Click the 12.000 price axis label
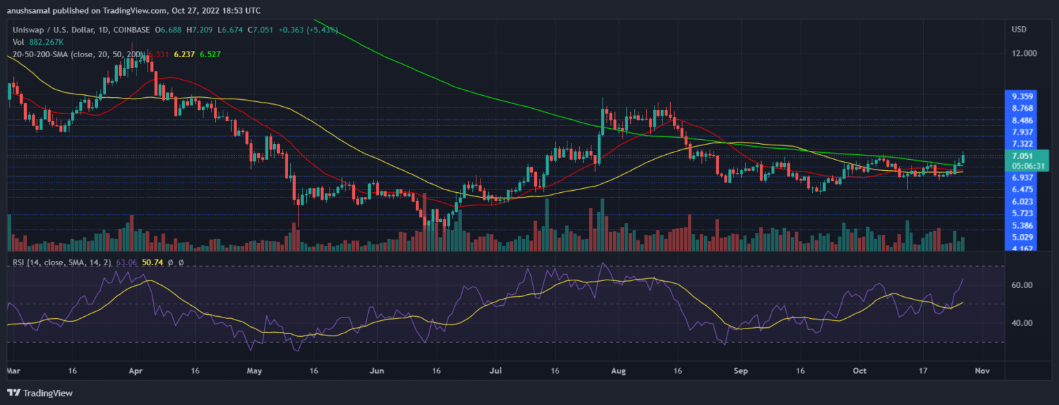Screen dimensions: 1059x405 pyautogui.click(x=1023, y=53)
